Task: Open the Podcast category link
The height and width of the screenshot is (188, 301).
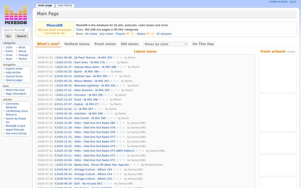Action: 23,55
